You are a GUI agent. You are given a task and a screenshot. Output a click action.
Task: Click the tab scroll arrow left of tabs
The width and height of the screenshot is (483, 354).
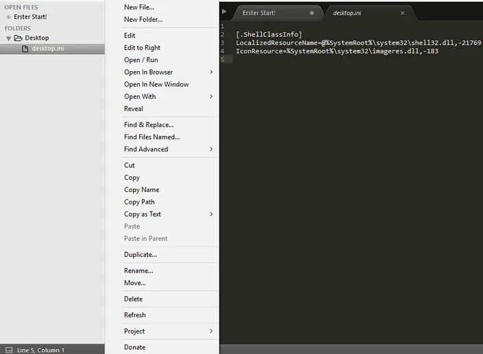pos(224,12)
